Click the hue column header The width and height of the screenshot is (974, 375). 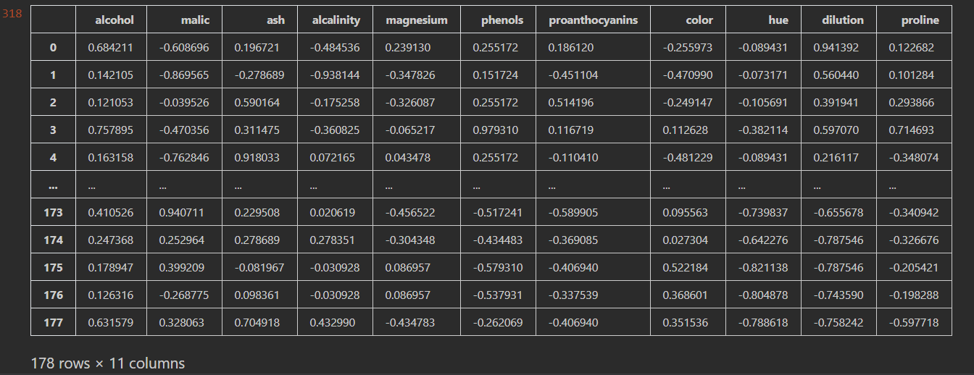778,20
